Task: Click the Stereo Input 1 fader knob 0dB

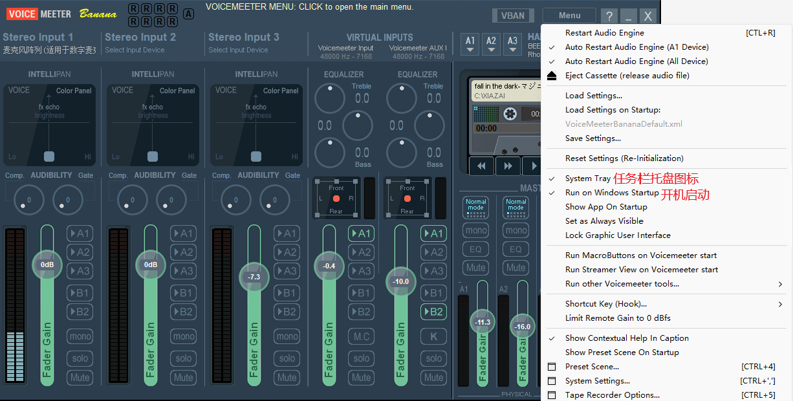Action: 47,265
